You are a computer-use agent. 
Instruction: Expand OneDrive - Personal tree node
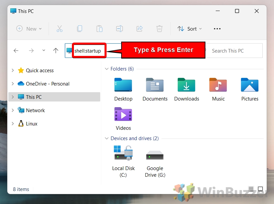(x=13, y=84)
